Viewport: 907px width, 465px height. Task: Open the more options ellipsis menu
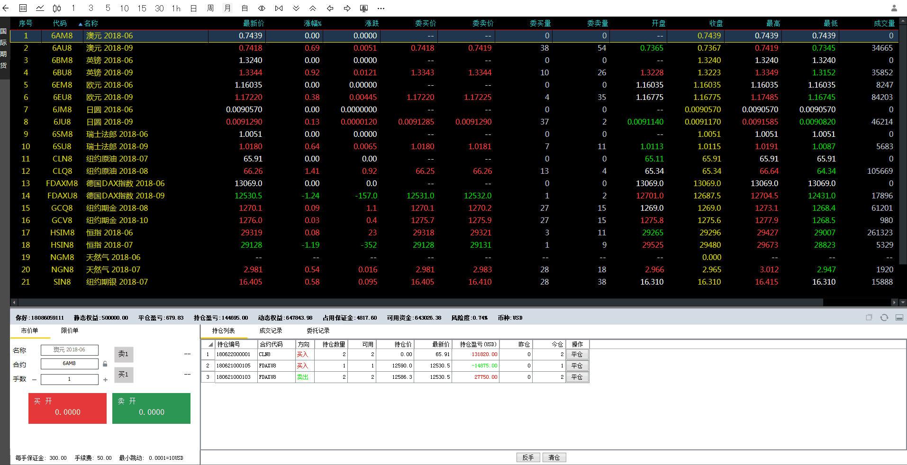coord(381,8)
